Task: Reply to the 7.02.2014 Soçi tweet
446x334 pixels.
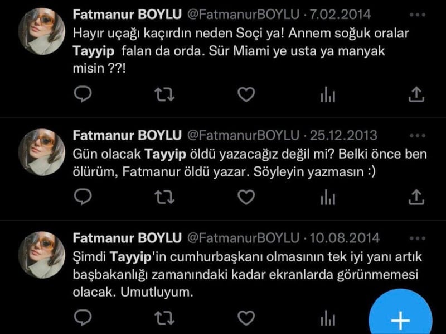Action: tap(83, 94)
